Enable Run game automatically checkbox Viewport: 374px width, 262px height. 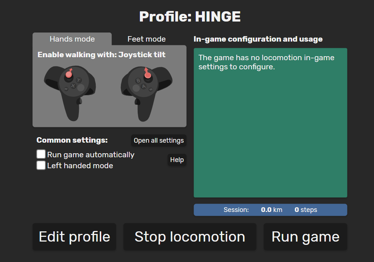41,154
